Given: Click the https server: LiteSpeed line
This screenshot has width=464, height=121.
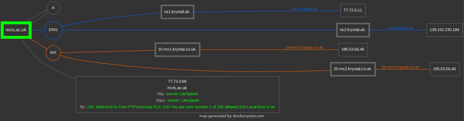Looking at the screenshot, I should (x=177, y=100).
